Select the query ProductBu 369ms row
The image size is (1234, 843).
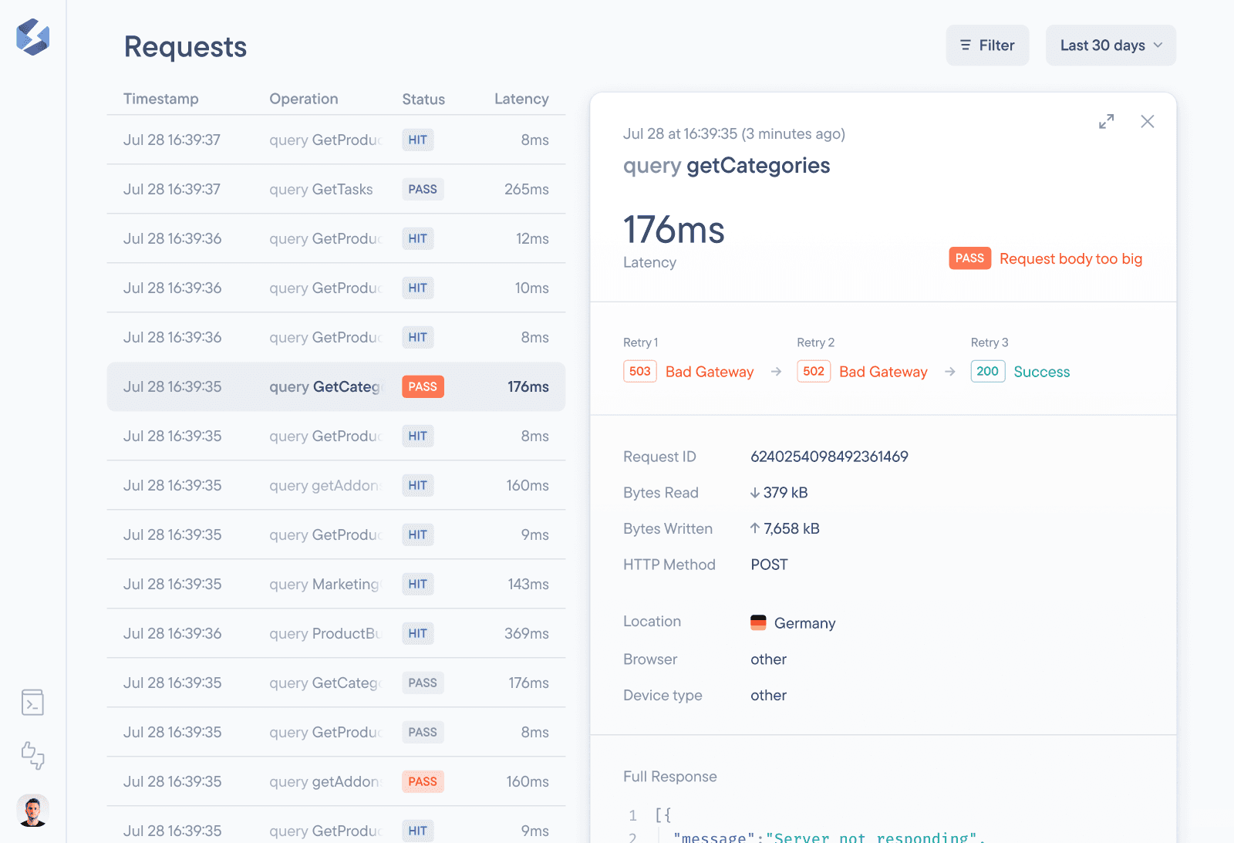coord(335,633)
